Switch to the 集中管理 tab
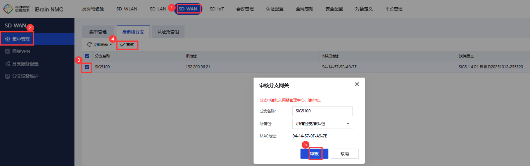The width and height of the screenshot is (530, 166). point(98,32)
